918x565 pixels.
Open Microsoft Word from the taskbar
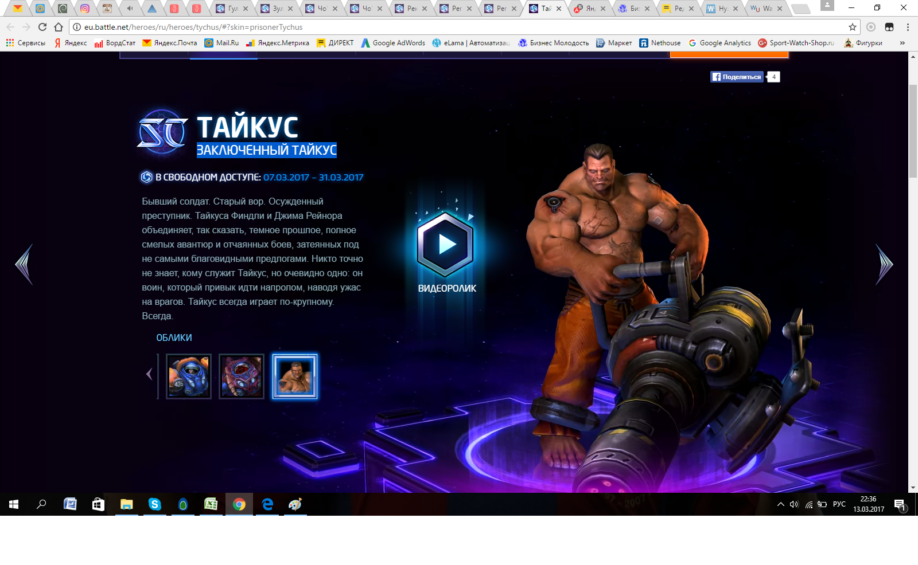[70, 504]
